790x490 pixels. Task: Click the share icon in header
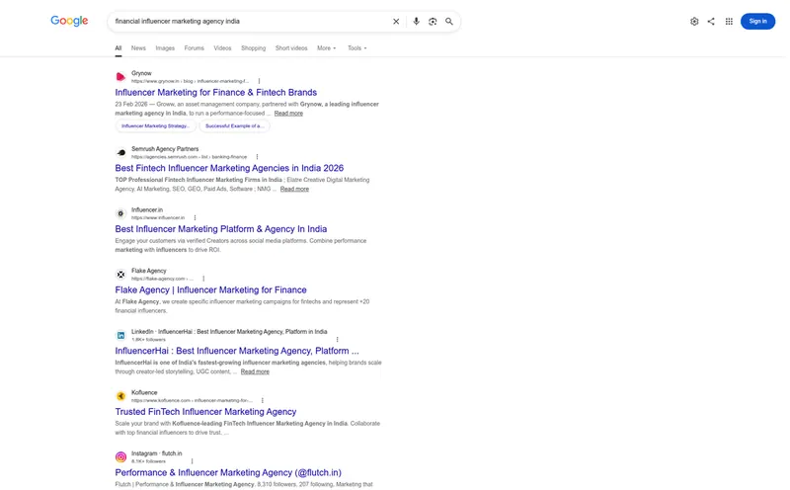tap(711, 21)
